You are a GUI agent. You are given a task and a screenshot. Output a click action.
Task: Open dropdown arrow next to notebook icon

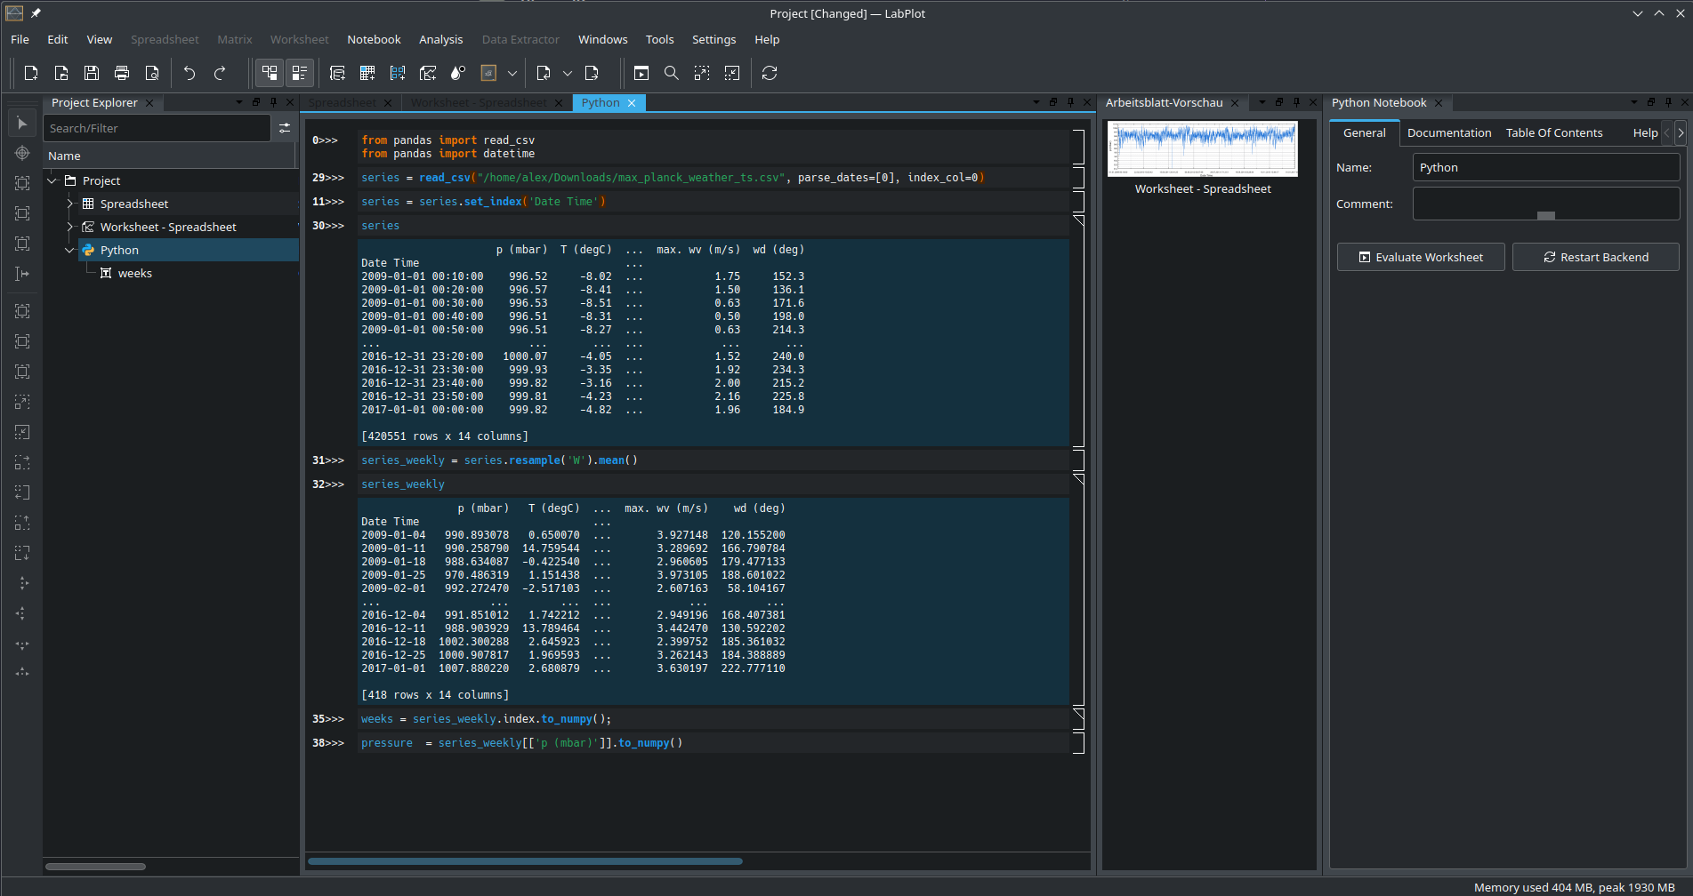pos(512,73)
